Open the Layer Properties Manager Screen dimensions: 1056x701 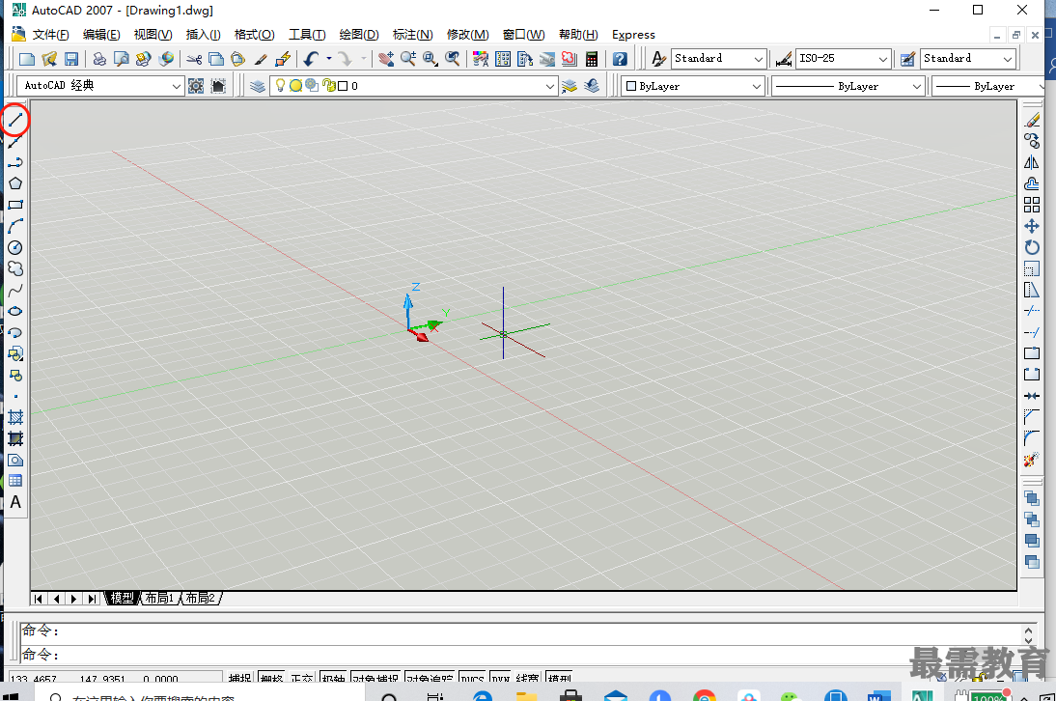(258, 86)
